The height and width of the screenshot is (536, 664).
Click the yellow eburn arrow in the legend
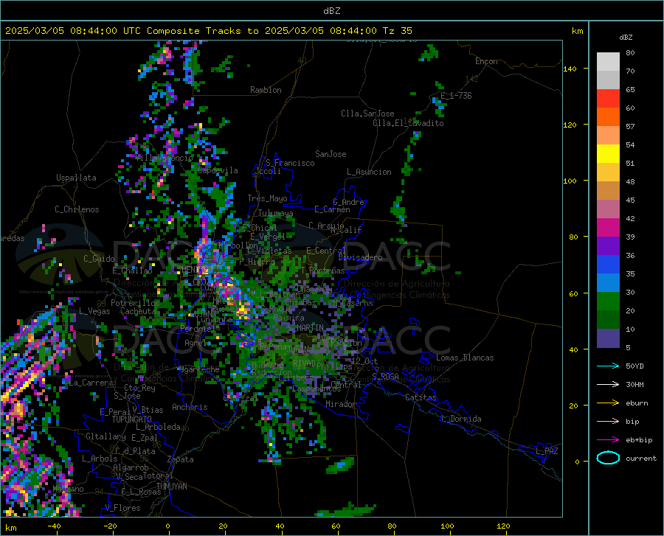point(608,403)
